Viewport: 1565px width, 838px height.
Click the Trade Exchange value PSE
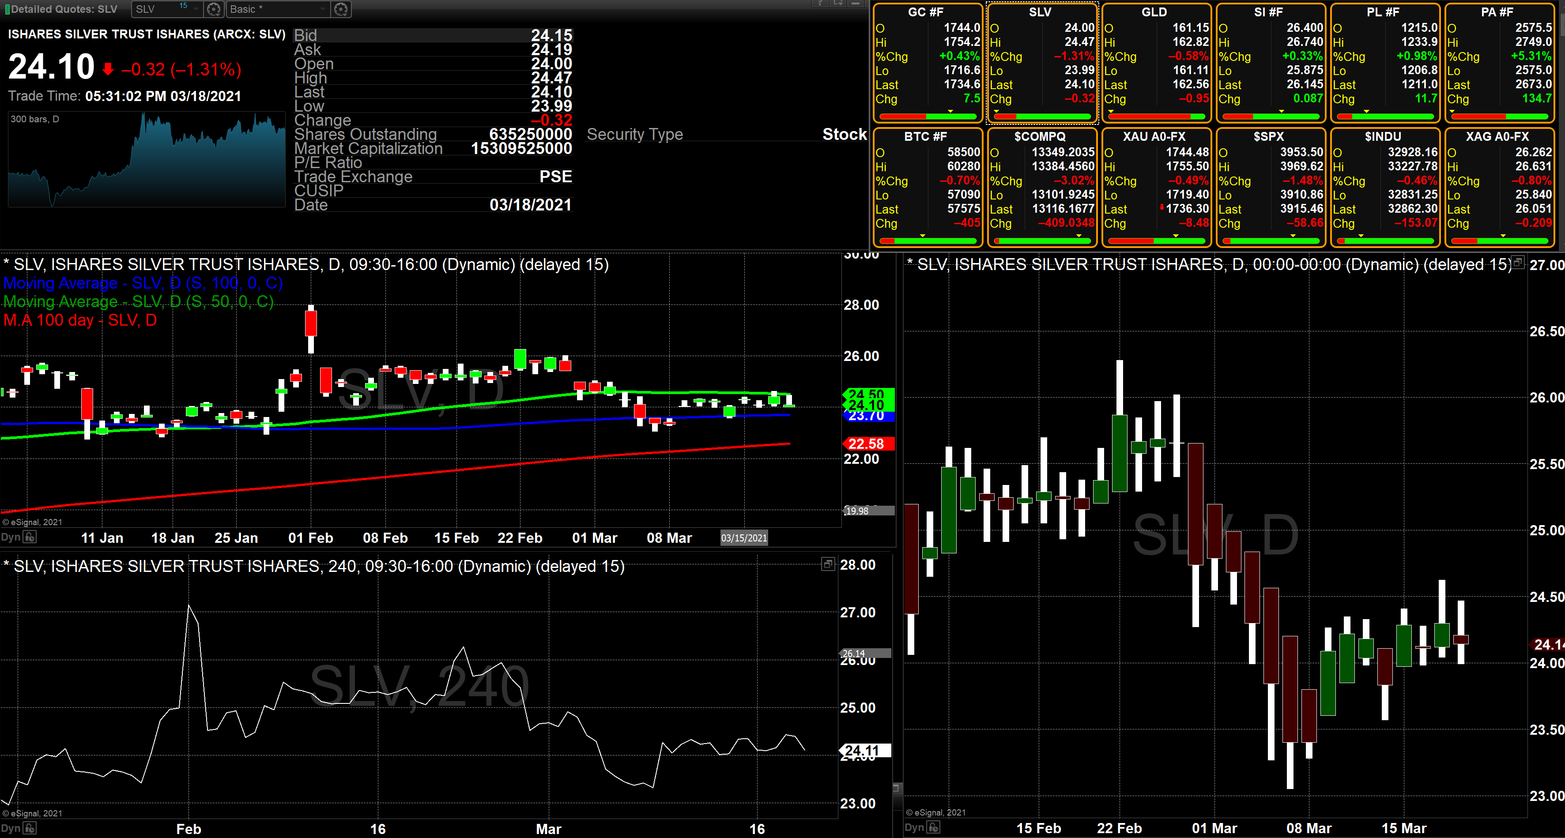coord(555,177)
